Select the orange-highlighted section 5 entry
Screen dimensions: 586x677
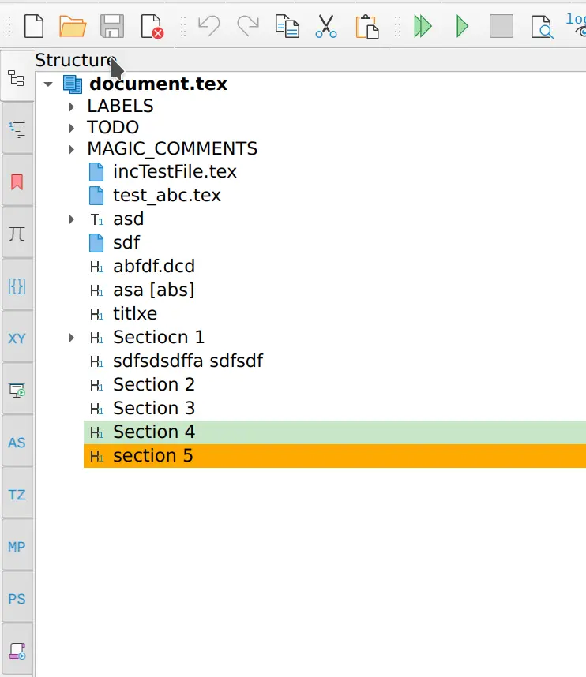point(152,455)
